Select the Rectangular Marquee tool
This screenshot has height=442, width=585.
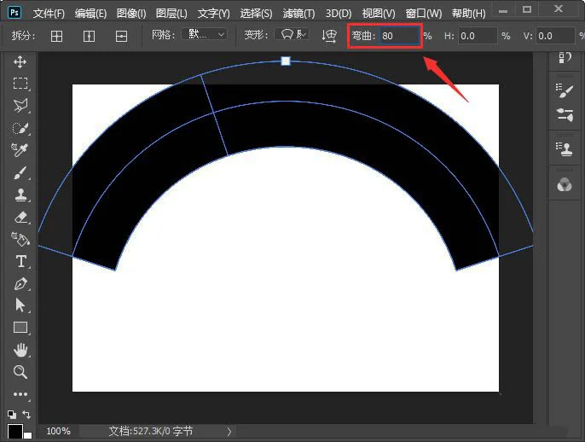pyautogui.click(x=20, y=84)
